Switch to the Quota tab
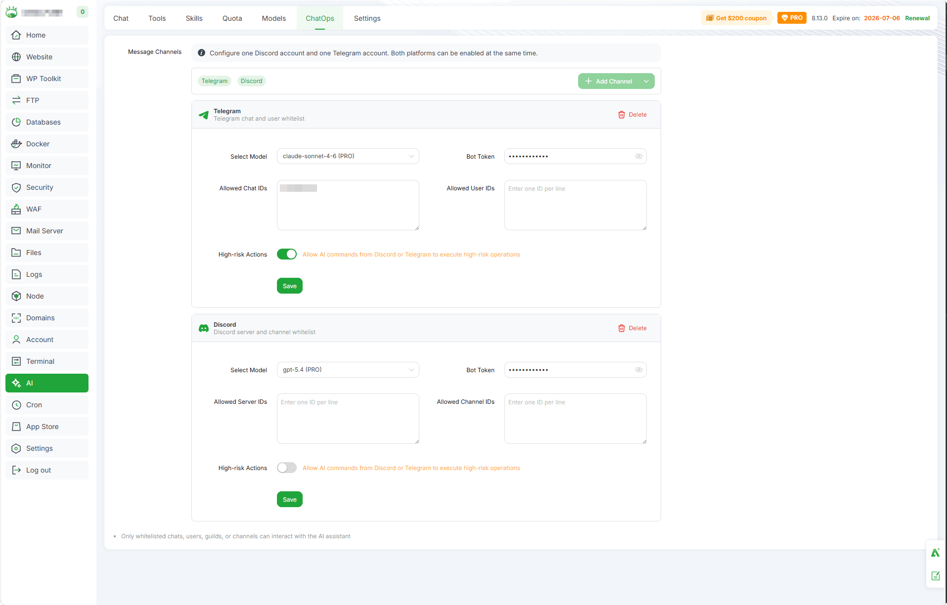 [232, 18]
